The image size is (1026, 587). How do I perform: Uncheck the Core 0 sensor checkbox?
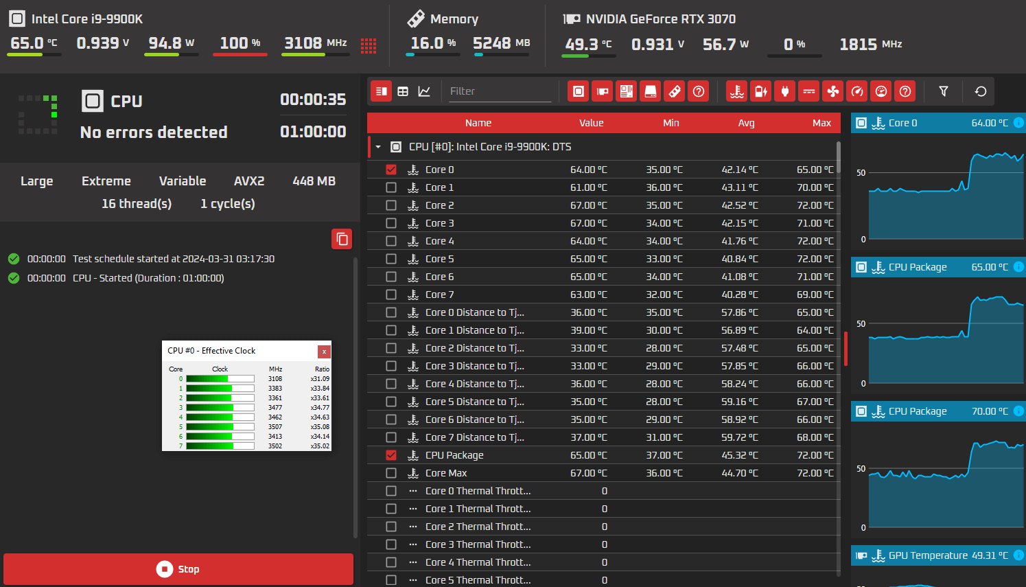click(x=391, y=170)
